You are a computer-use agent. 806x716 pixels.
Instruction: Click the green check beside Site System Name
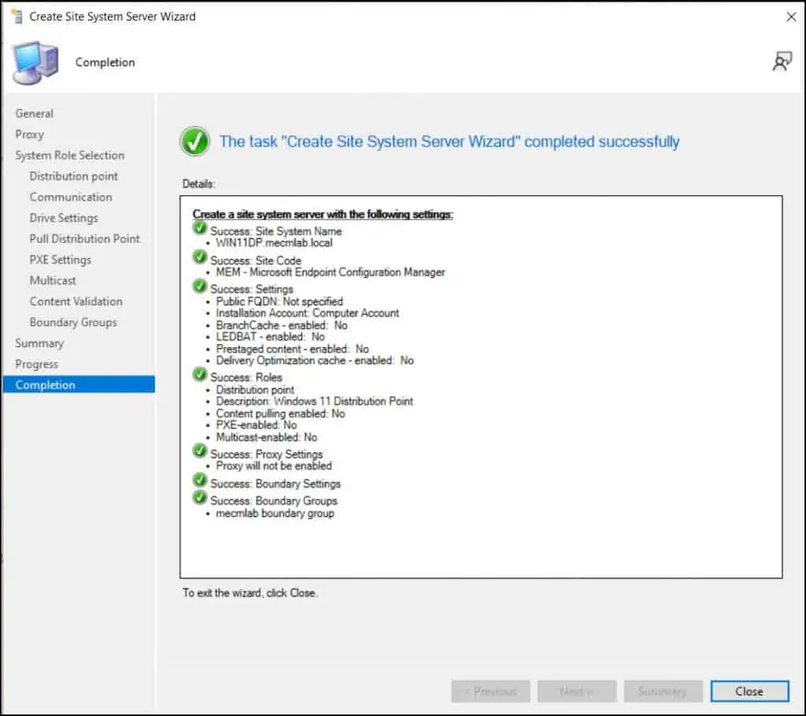click(200, 229)
